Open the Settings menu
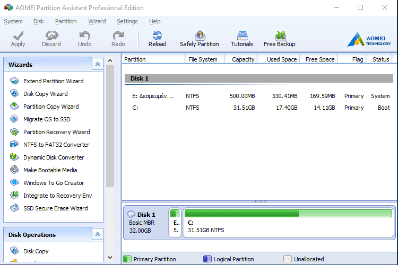 click(x=127, y=21)
